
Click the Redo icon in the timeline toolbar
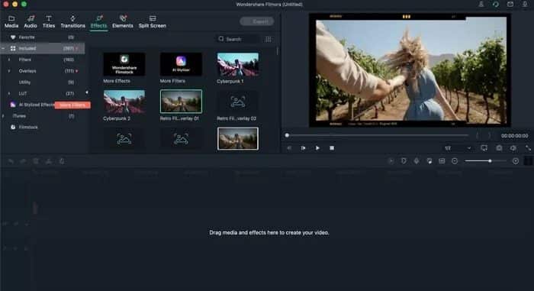click(23, 161)
